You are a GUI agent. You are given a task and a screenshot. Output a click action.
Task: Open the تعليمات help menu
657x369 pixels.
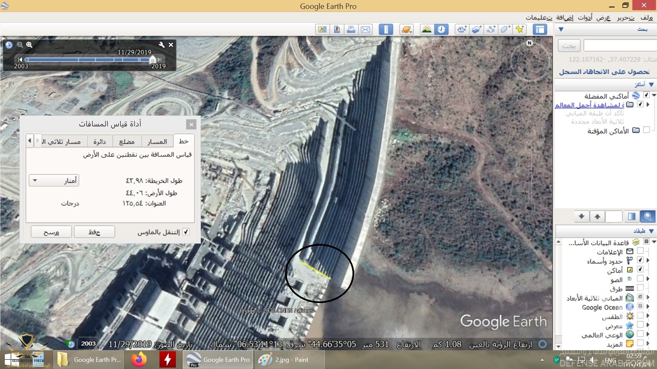tap(539, 17)
